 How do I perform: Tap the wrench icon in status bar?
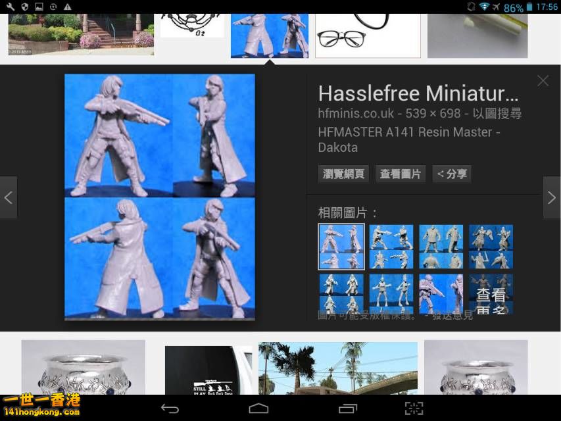pyautogui.click(x=11, y=7)
